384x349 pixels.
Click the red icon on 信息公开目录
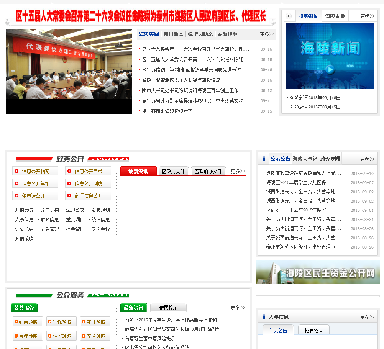pos(69,171)
